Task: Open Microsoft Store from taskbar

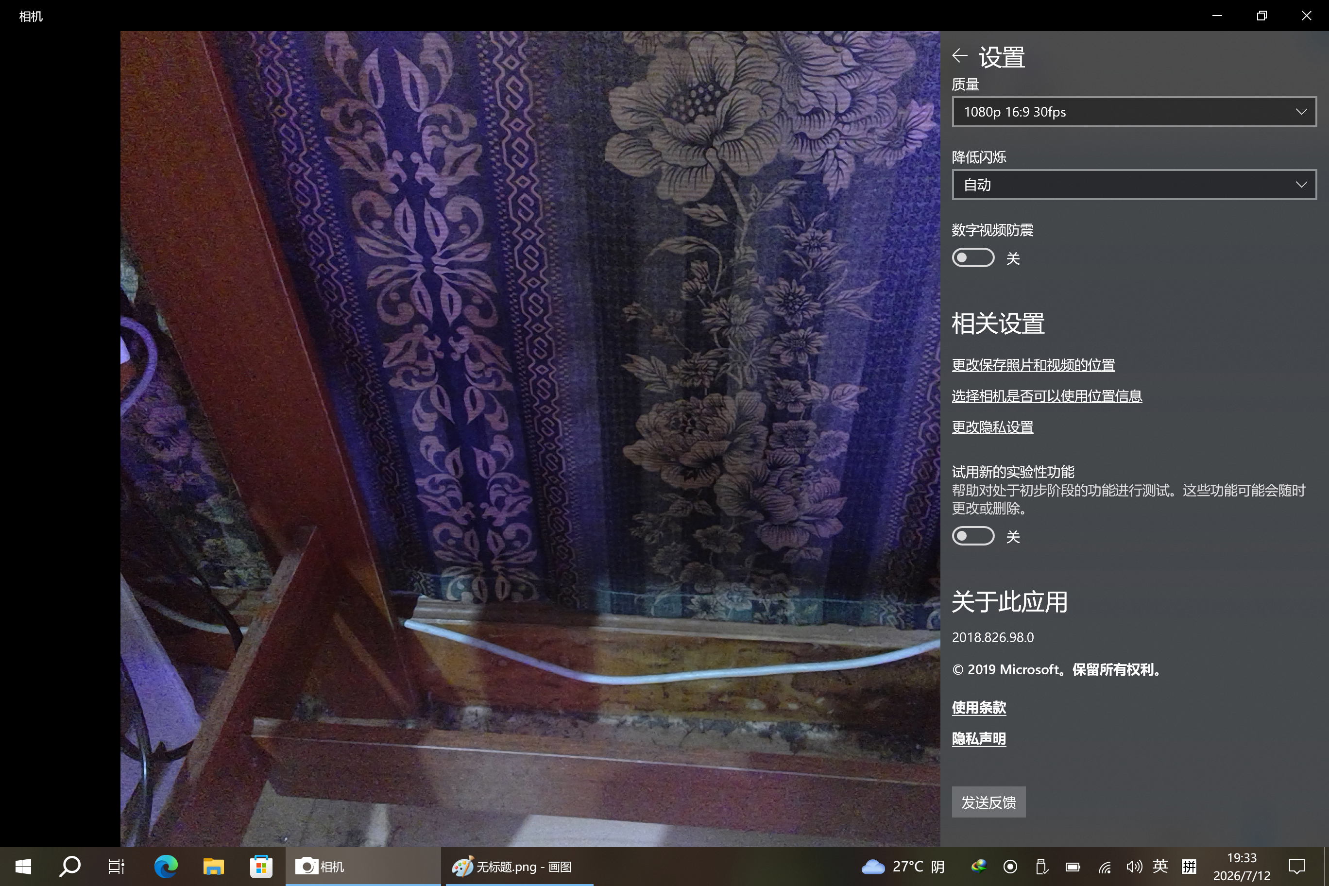Action: click(261, 866)
